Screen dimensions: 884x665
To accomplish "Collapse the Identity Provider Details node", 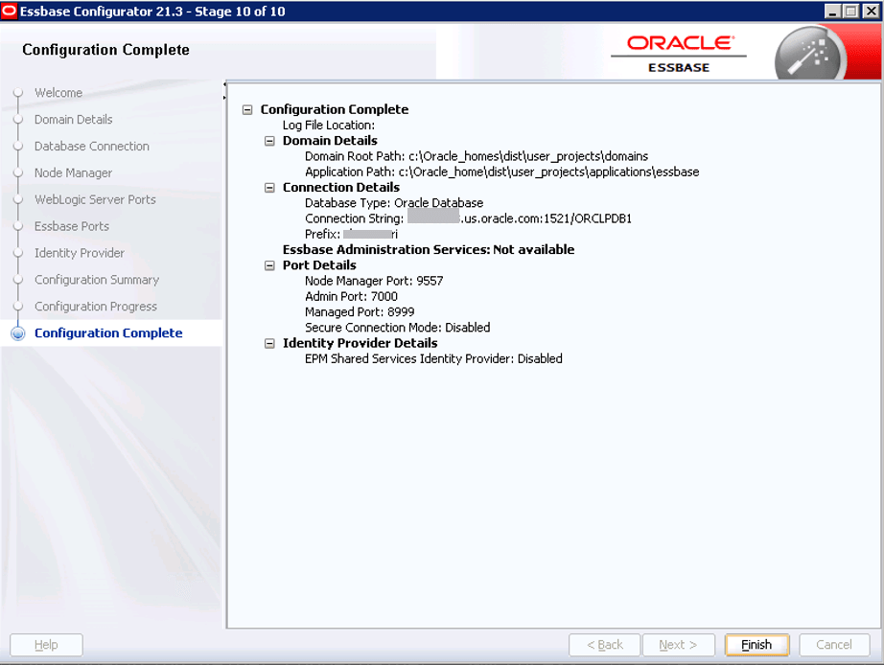I will tap(269, 343).
